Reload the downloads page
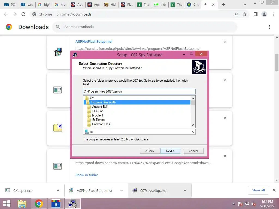279x209 pixels. pos(23,14)
